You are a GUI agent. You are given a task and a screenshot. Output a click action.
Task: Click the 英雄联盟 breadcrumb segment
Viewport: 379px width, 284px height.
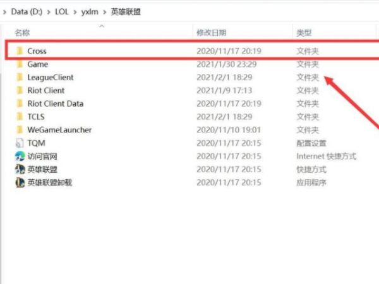click(x=126, y=11)
